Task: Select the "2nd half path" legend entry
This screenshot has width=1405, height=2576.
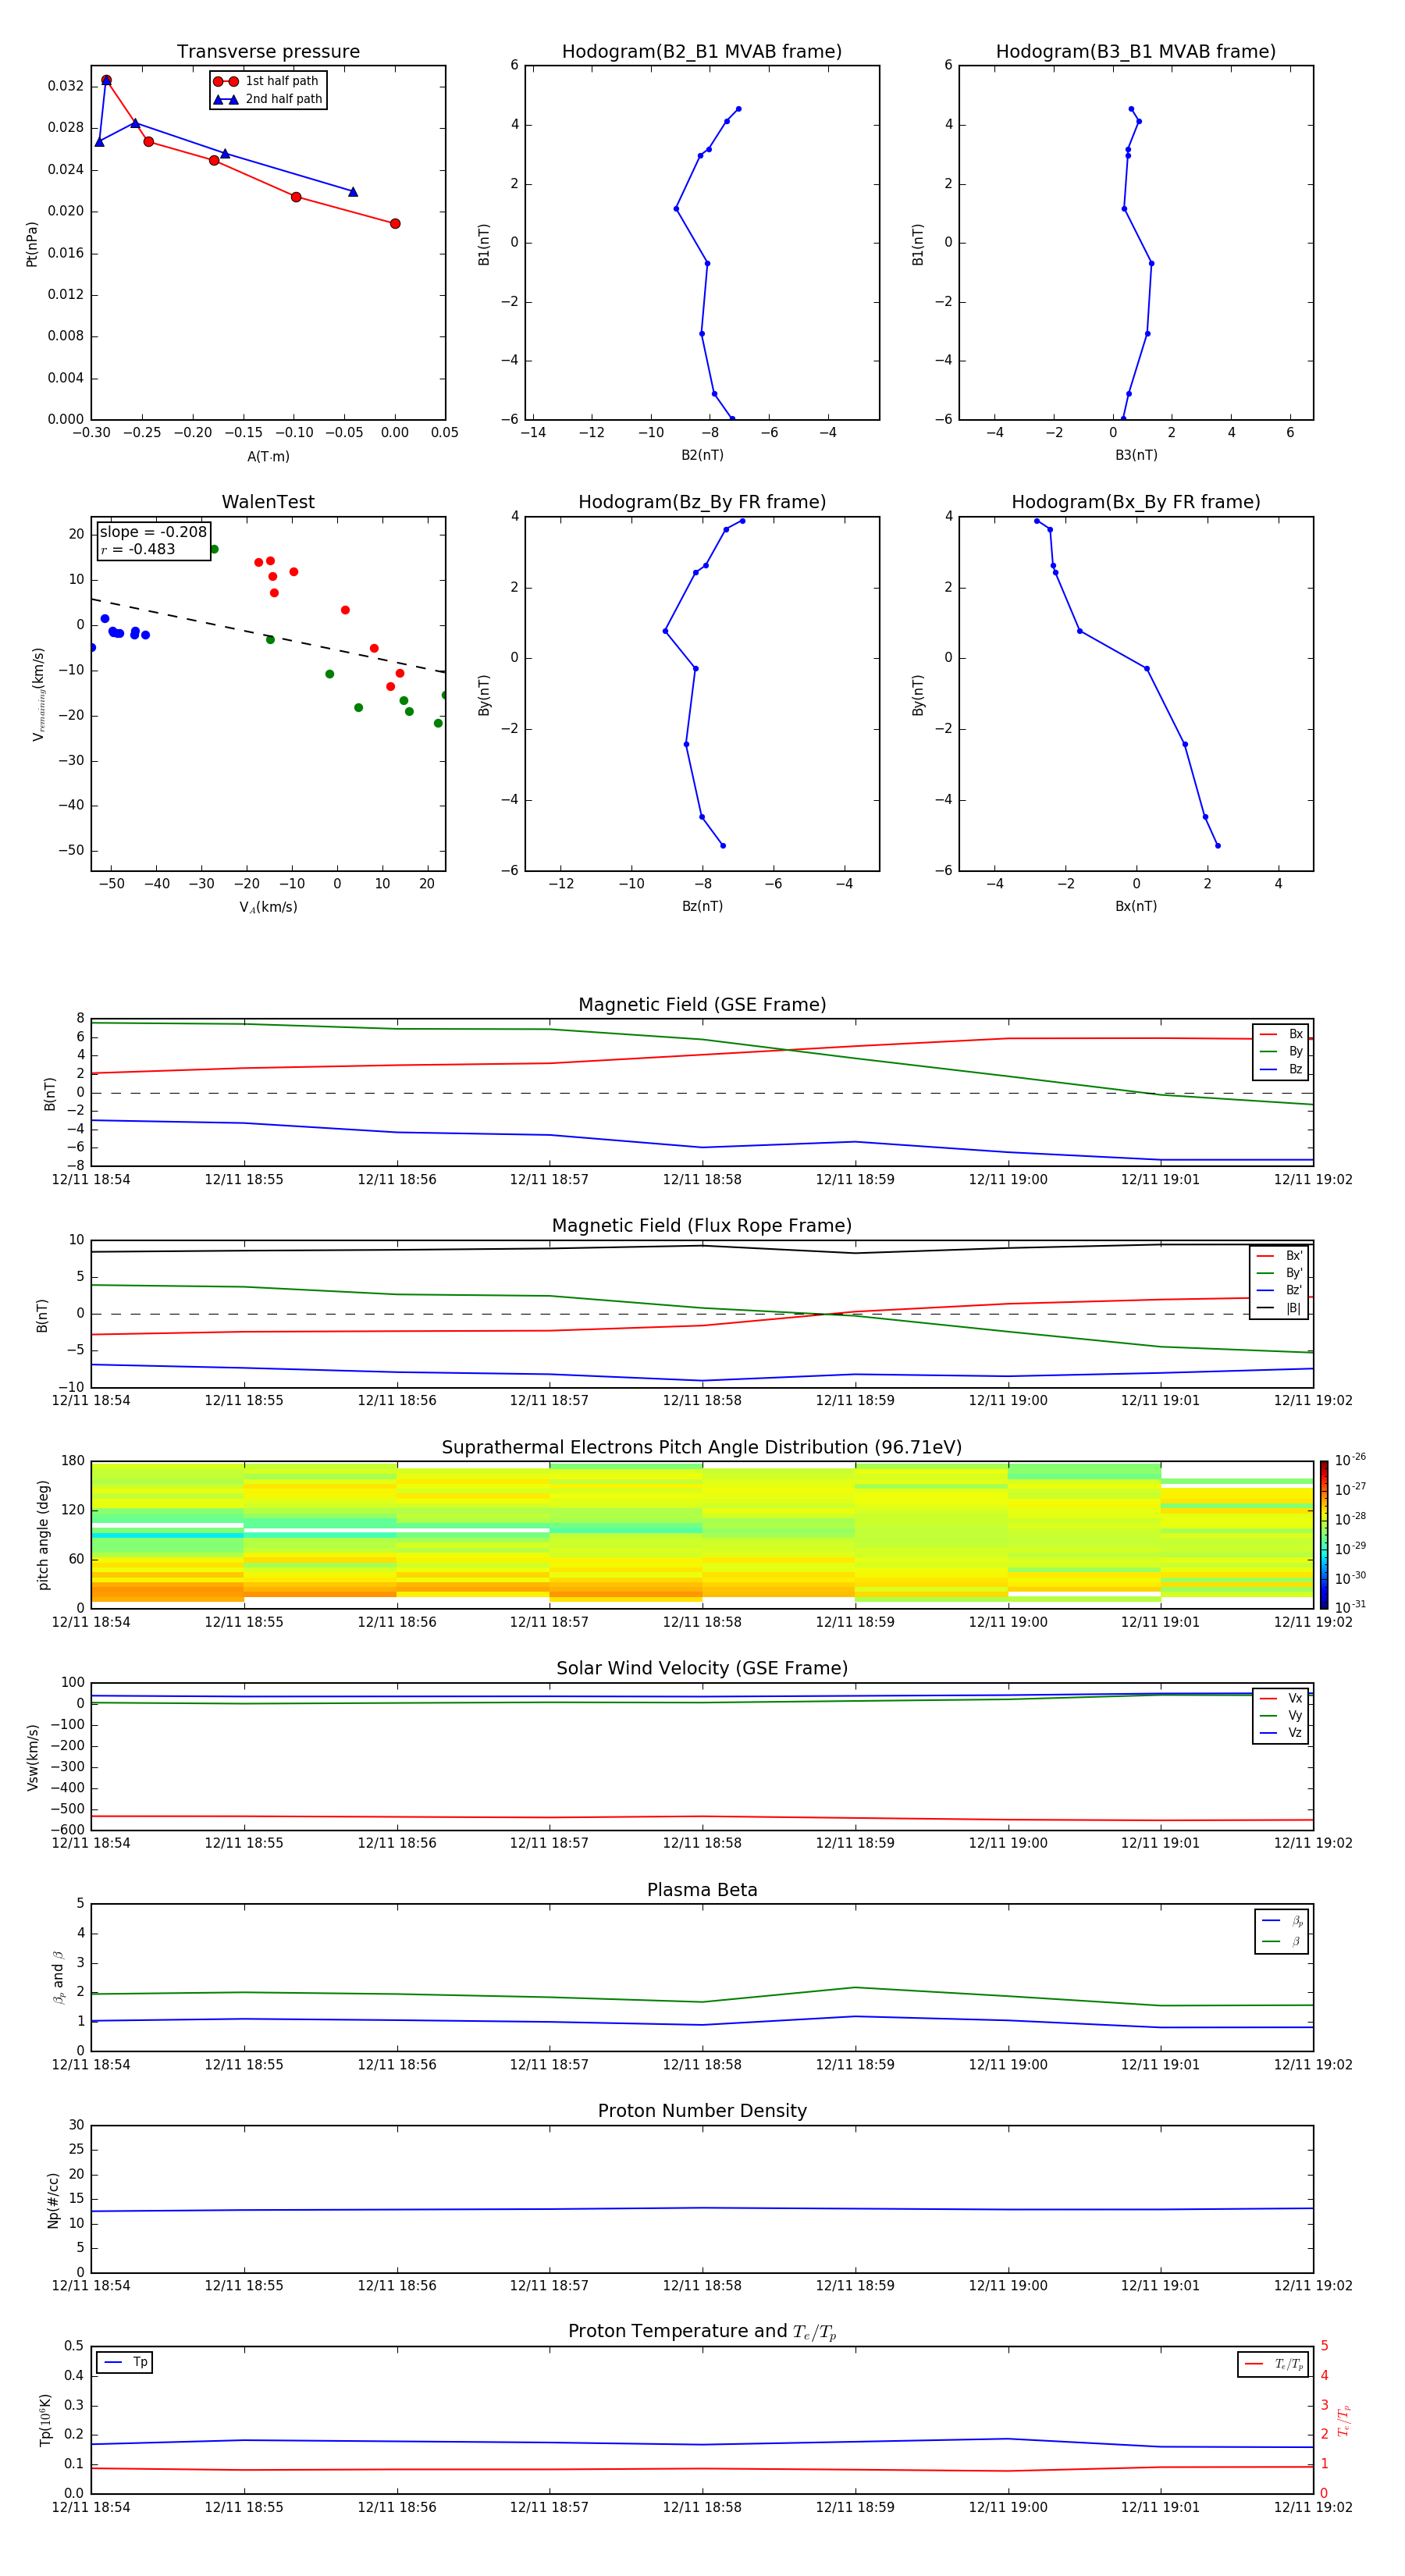Action: (268, 99)
